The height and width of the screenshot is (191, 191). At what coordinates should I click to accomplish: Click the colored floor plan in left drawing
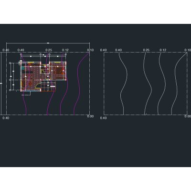(43, 76)
